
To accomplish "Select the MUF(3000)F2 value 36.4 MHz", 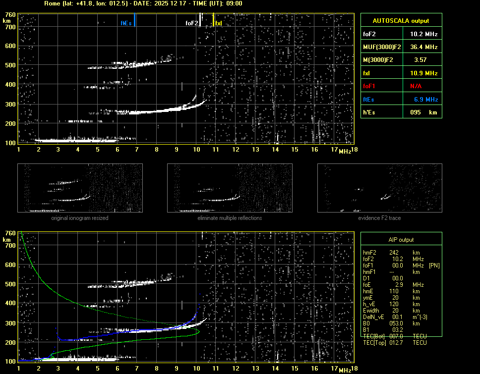I will [x=423, y=47].
